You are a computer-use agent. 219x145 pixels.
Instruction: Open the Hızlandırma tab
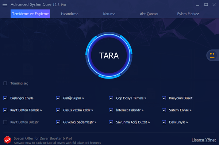(70, 14)
